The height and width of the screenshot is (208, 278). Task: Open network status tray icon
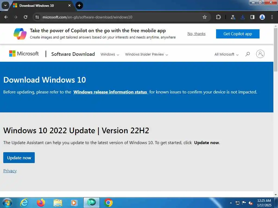(237, 203)
